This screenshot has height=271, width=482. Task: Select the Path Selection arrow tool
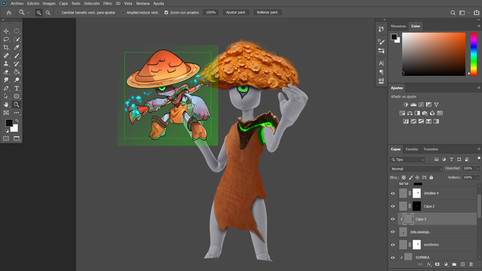6,96
